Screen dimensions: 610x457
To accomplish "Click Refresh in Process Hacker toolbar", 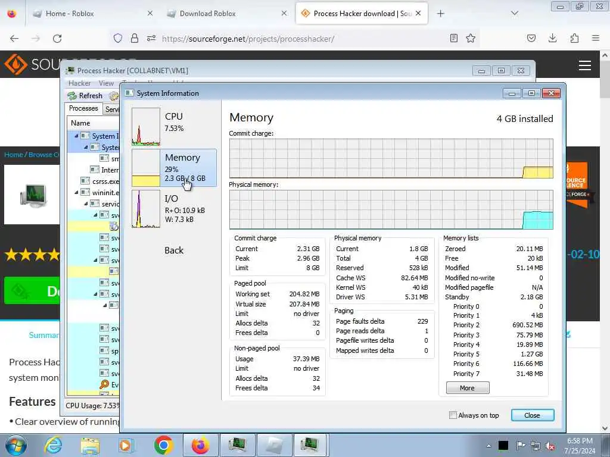I will [85, 96].
